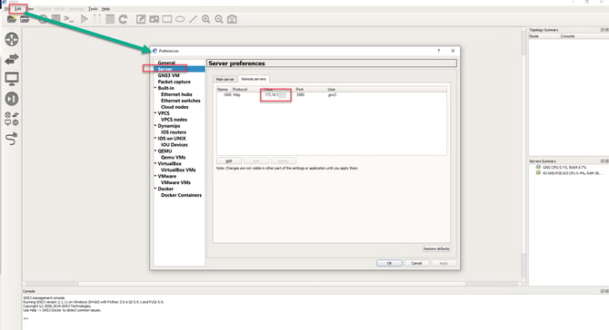
Task: Click the Zoom in magnifier icon
Action: (205, 19)
